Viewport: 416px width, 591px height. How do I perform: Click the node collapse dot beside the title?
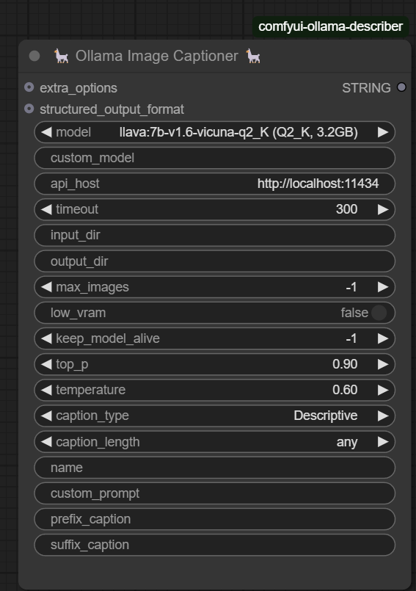(34, 56)
